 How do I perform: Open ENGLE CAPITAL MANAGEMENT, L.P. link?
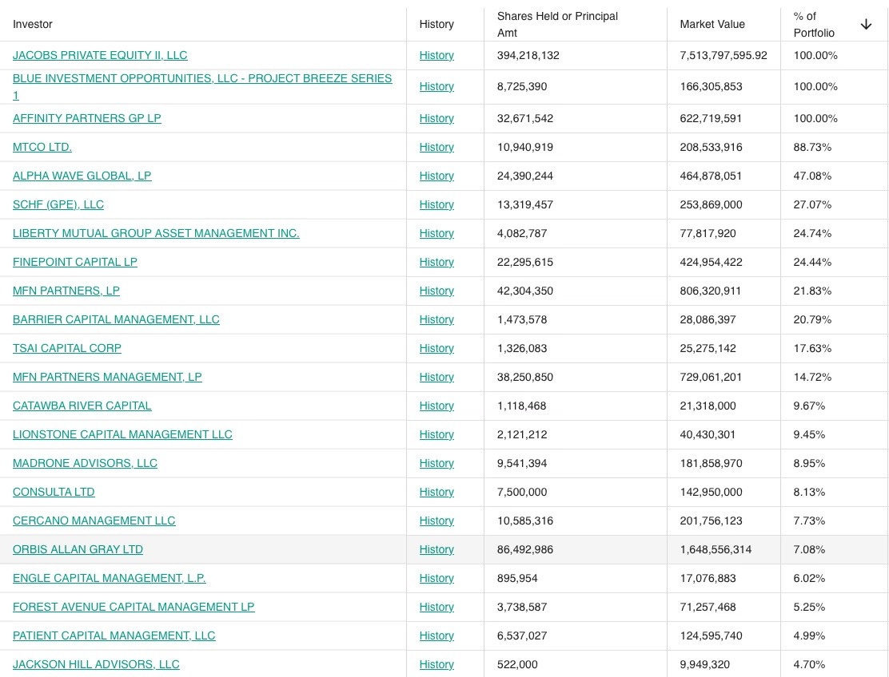coord(109,579)
